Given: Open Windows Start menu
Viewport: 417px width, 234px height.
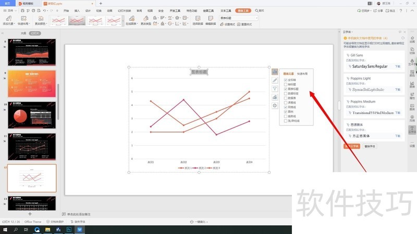Looking at the screenshot, I should (x=5, y=229).
